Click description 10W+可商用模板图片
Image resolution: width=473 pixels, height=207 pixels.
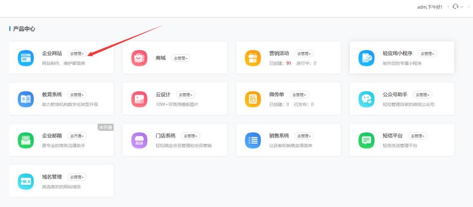pos(177,105)
